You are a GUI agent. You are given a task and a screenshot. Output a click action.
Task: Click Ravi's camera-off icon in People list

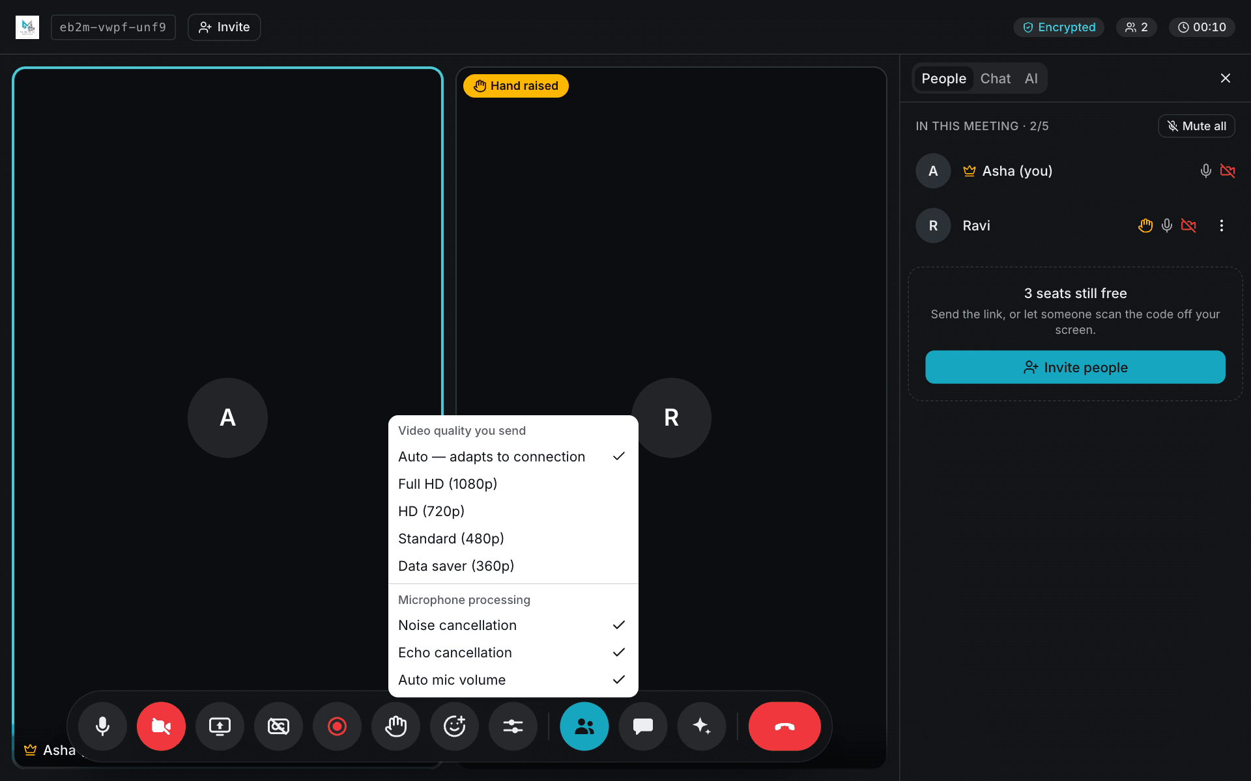coord(1188,225)
